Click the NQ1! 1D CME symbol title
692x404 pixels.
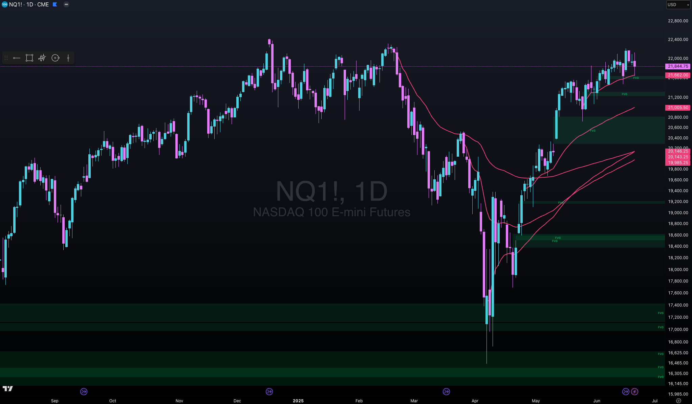click(x=29, y=4)
